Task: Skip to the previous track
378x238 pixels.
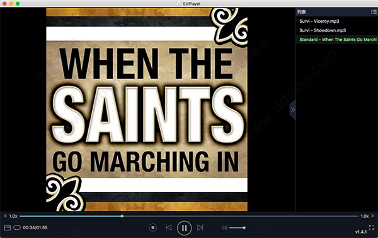Action: [168, 227]
